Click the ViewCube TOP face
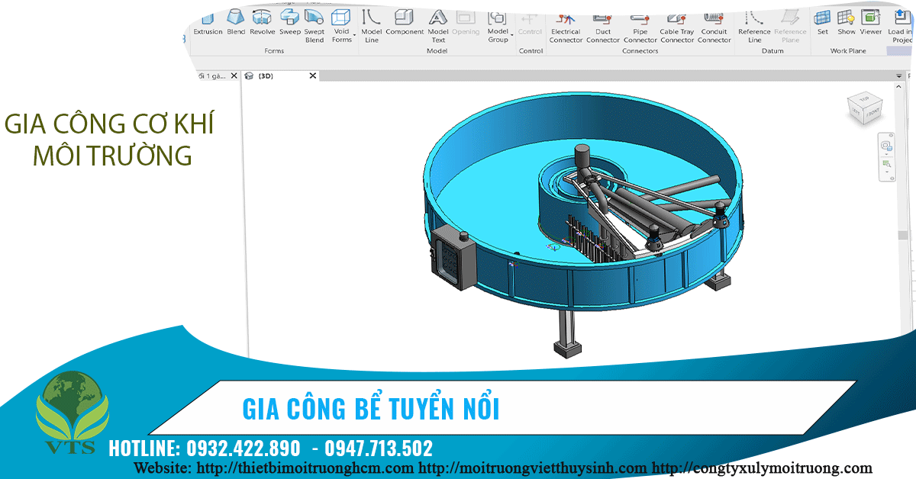Image resolution: width=916 pixels, height=479 pixels. coord(866,100)
